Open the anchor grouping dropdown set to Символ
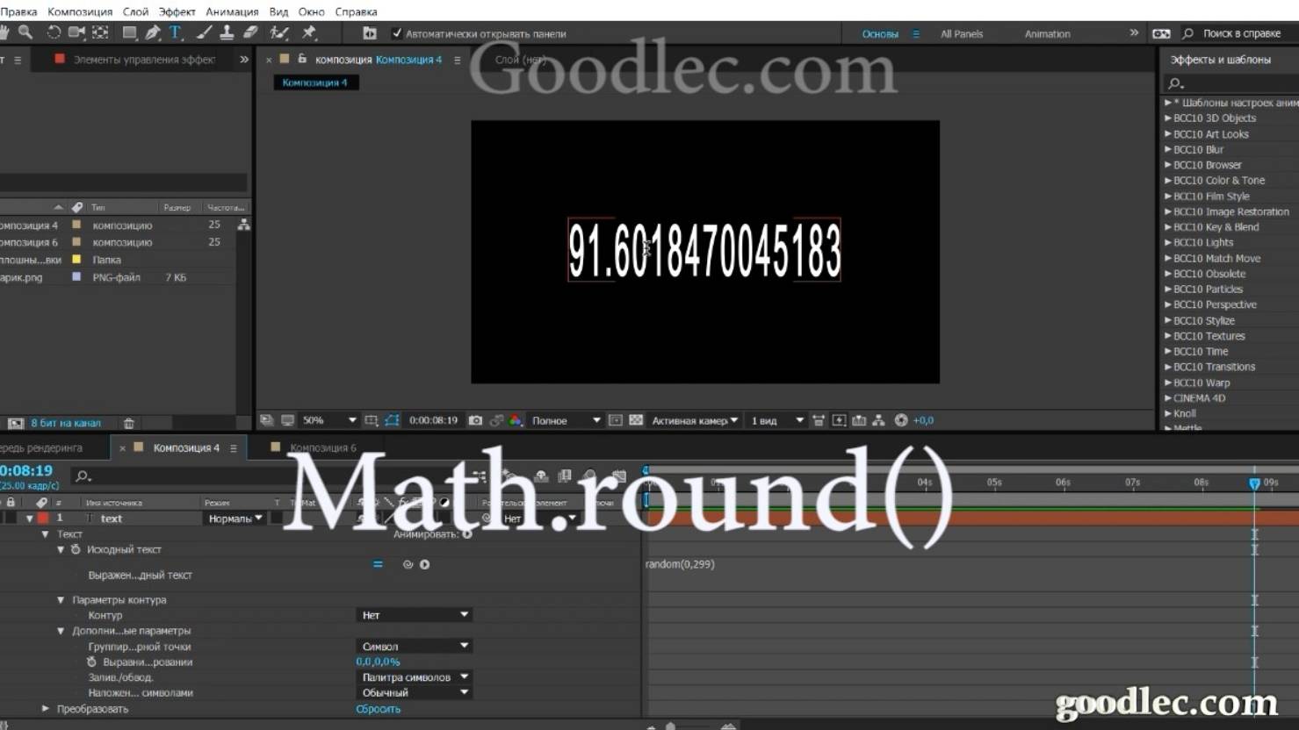Viewport: 1299px width, 730px height. point(415,646)
